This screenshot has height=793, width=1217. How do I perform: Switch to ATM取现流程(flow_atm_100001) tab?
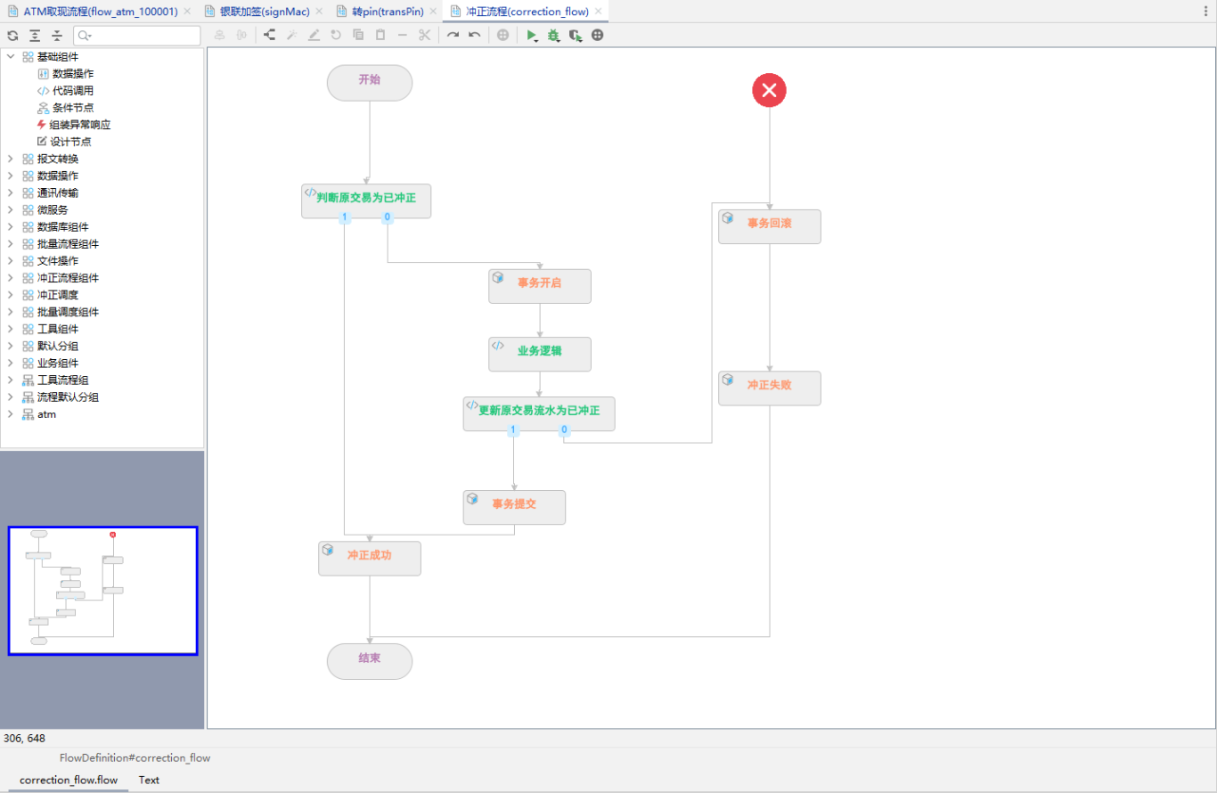(x=100, y=12)
